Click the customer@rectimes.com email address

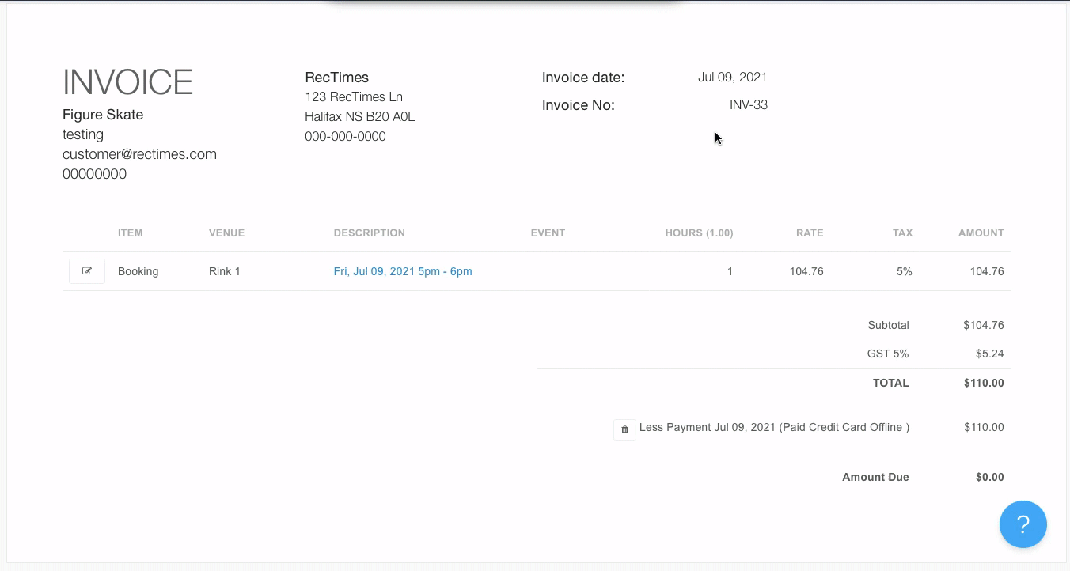click(139, 154)
